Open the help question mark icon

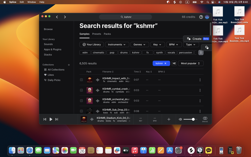(x=201, y=17)
